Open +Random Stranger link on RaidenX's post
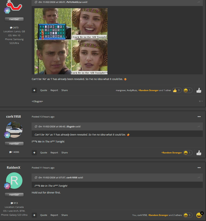The width and height of the screenshot is (206, 221). (158, 215)
